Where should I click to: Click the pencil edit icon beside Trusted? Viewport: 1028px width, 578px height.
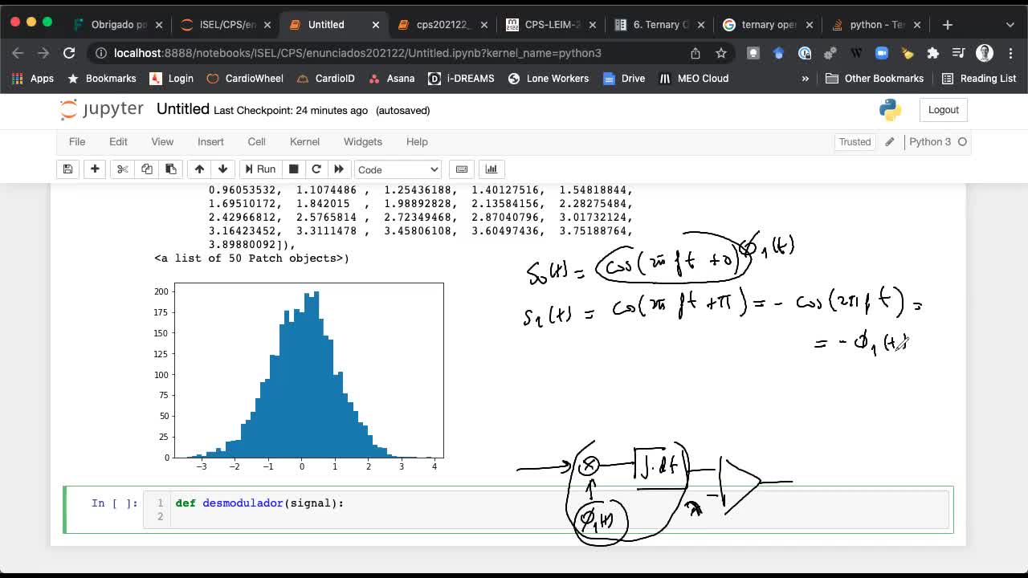coord(889,142)
